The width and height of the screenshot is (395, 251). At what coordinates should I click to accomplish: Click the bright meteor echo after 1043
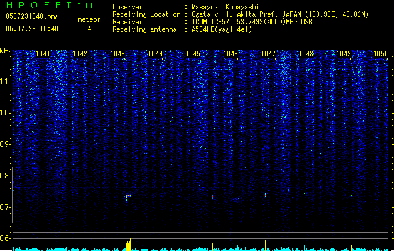pyautogui.click(x=129, y=196)
